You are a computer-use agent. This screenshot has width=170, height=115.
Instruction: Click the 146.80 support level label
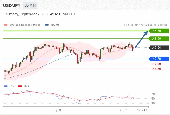click(156, 69)
